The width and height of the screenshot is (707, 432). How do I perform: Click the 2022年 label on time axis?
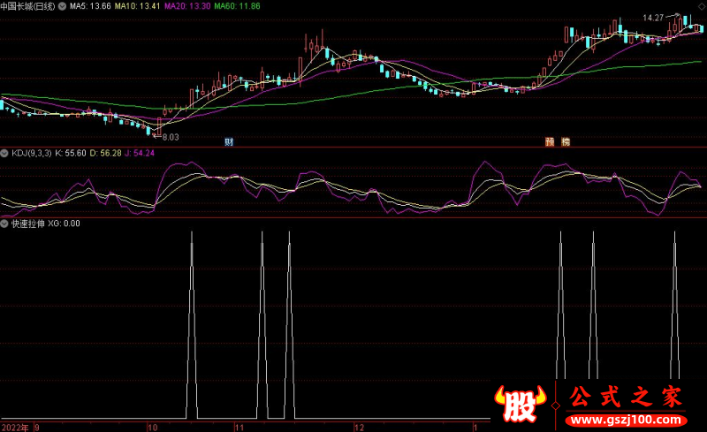(x=15, y=426)
